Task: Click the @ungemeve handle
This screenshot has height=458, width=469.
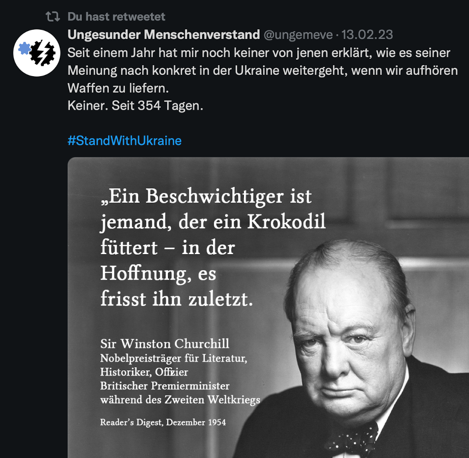Action: (x=298, y=35)
